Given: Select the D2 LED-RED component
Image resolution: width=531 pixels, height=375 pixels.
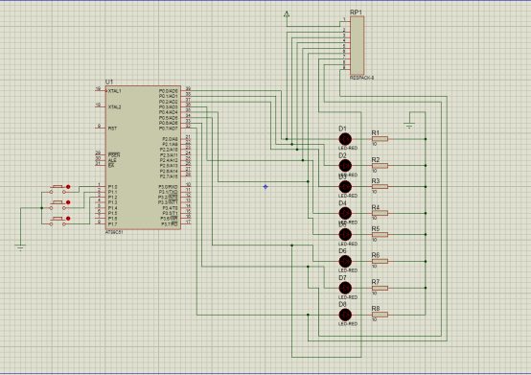Looking at the screenshot, I should coord(345,166).
